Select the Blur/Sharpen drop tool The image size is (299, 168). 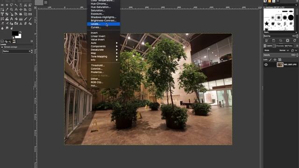[2, 28]
